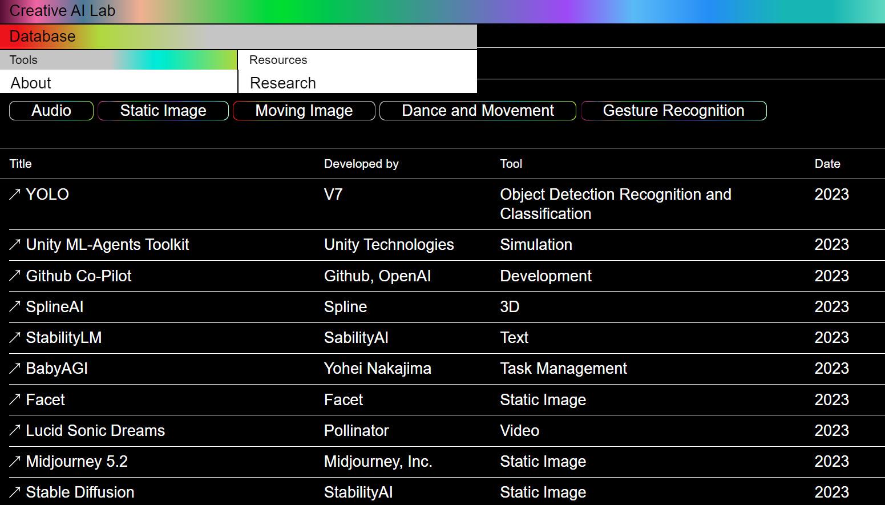Click the Yohei Nakajima developer cell
This screenshot has width=885, height=505.
tap(378, 369)
